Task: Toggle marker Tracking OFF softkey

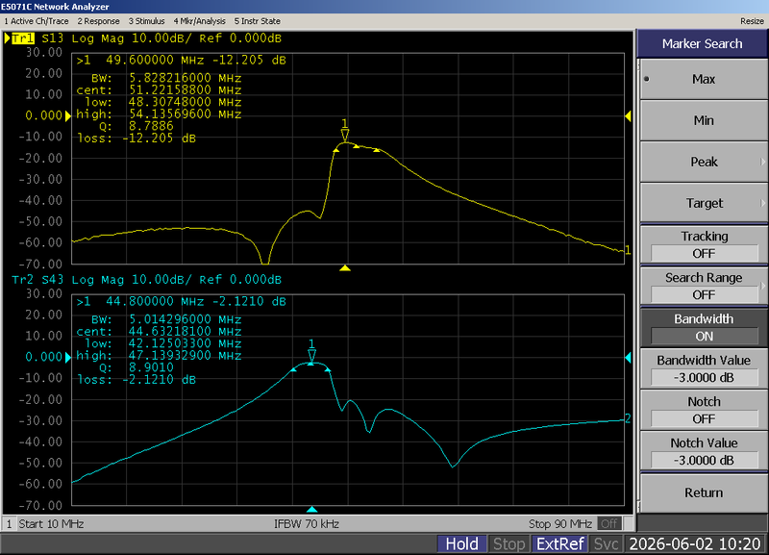Action: 704,244
